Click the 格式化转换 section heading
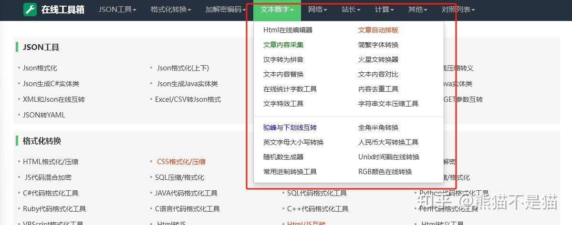The image size is (572, 225). pyautogui.click(x=42, y=141)
